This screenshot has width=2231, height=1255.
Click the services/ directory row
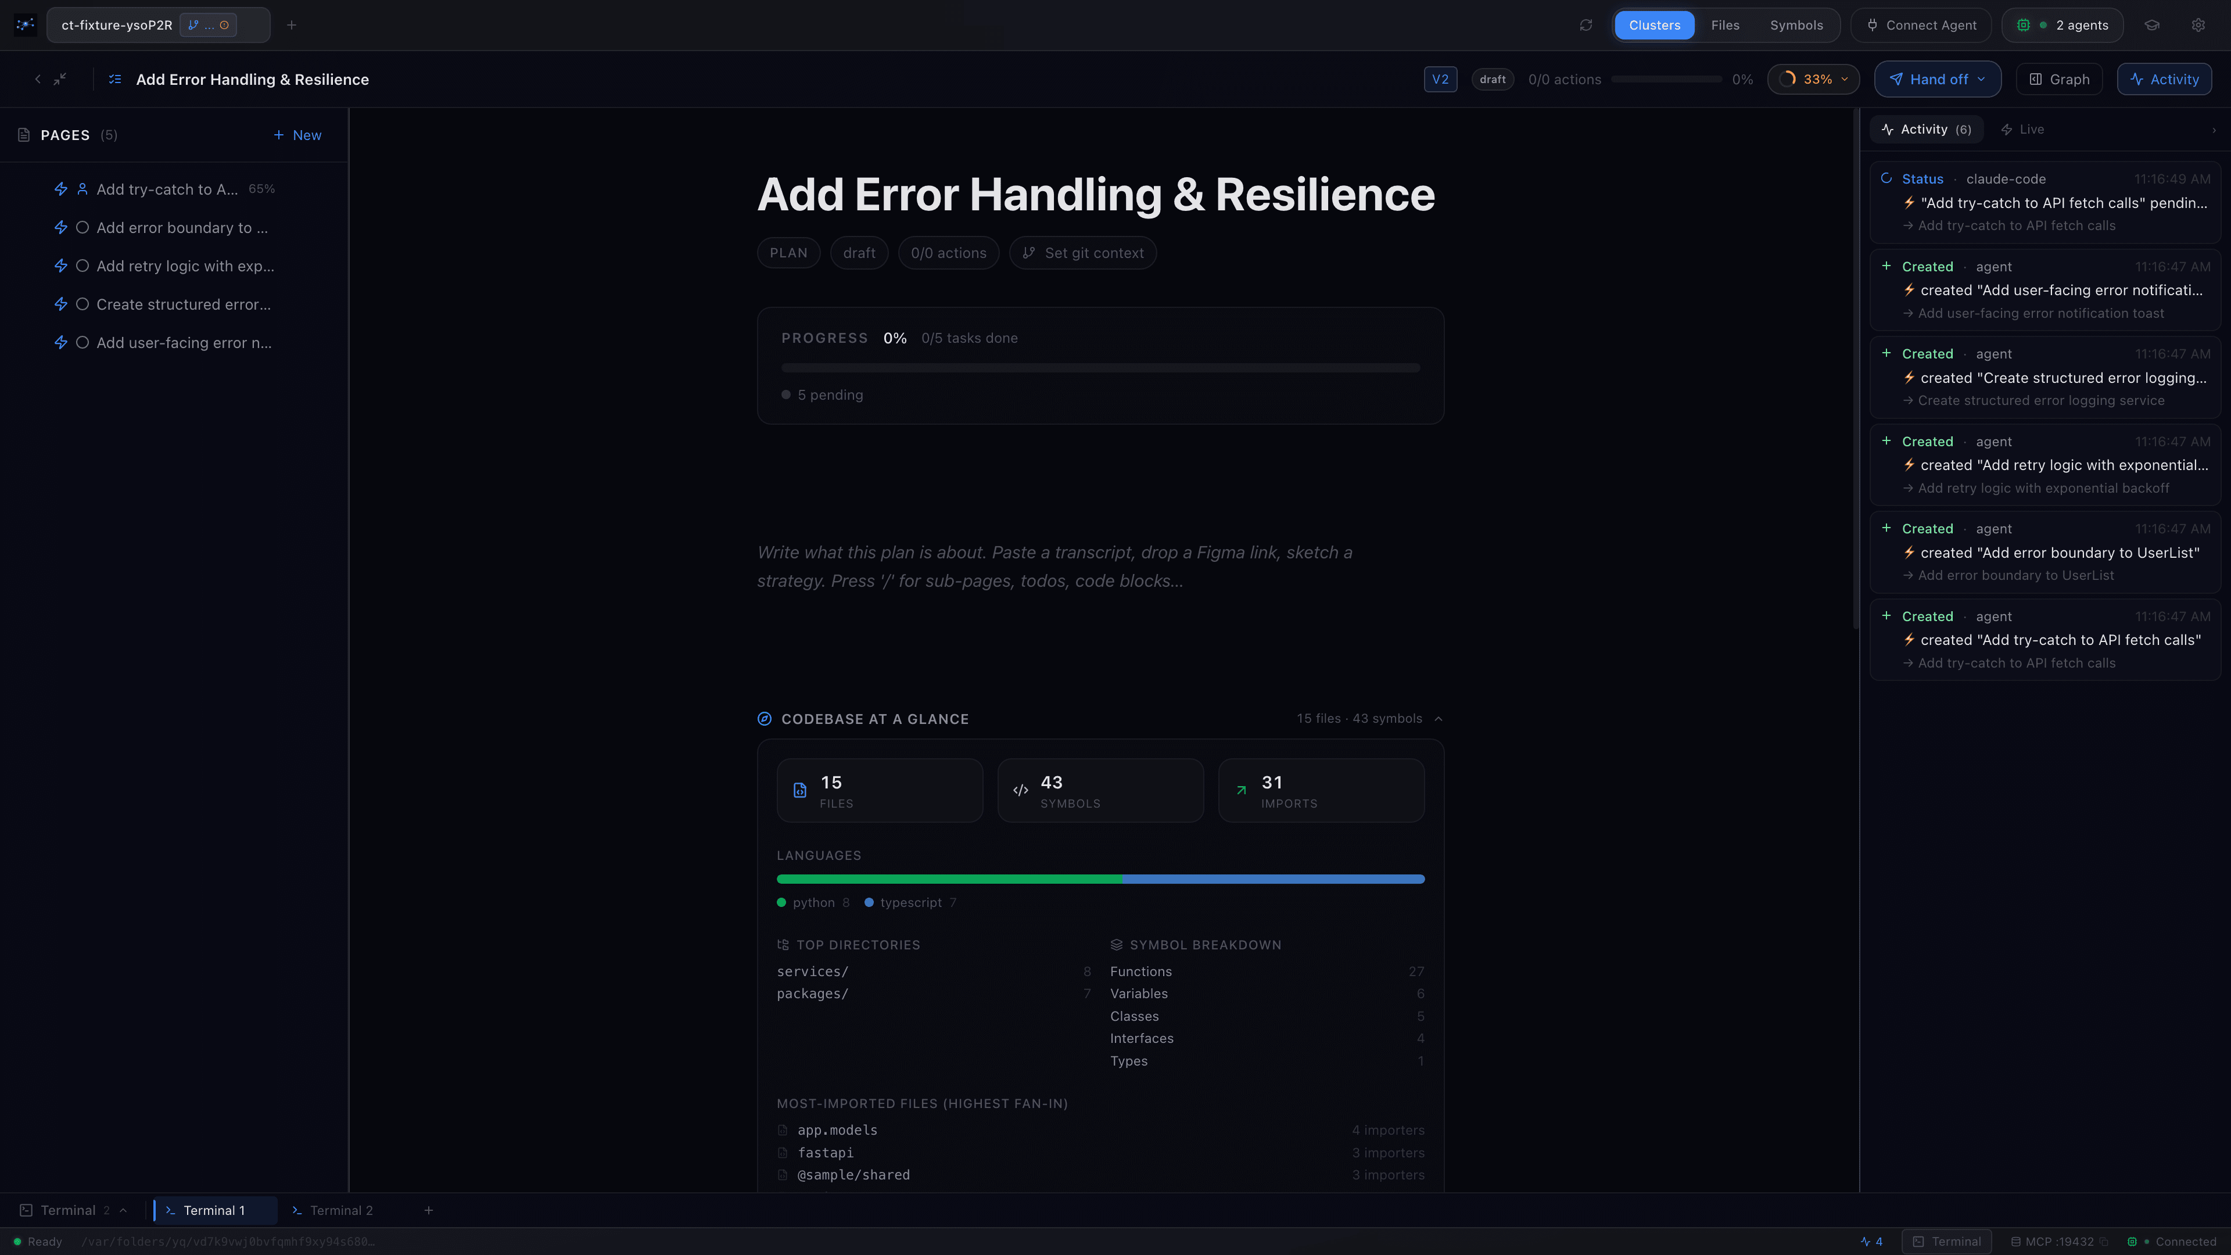[934, 972]
